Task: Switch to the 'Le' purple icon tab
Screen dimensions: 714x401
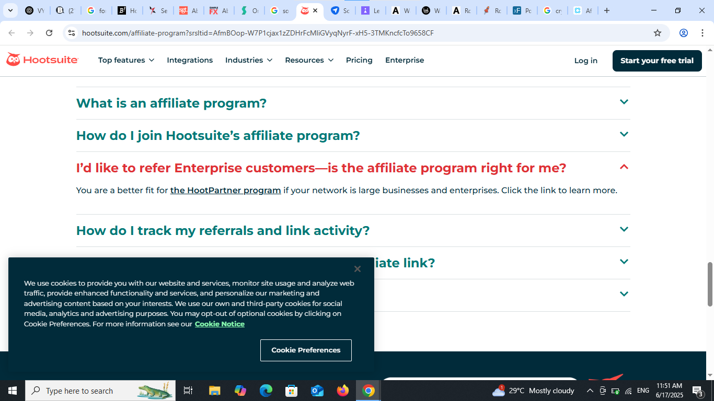Action: [x=370, y=10]
